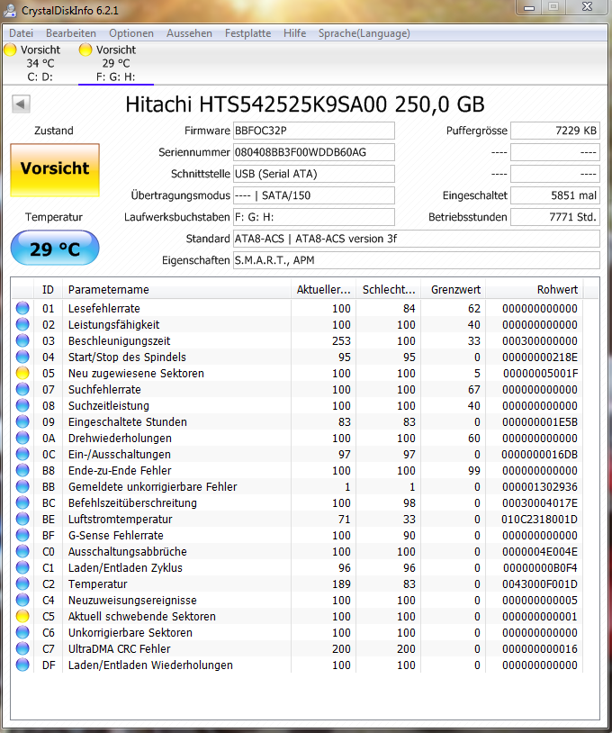Click the Laufwerksbuchstaben field
The height and width of the screenshot is (733, 612).
(x=314, y=217)
